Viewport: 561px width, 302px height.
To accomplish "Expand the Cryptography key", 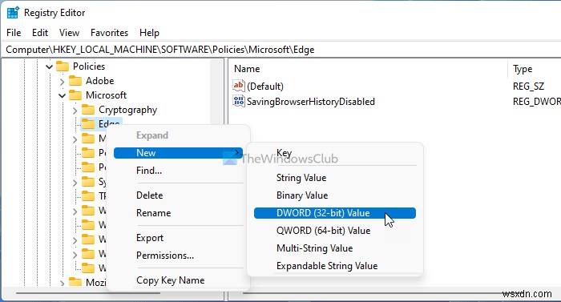I will [75, 111].
